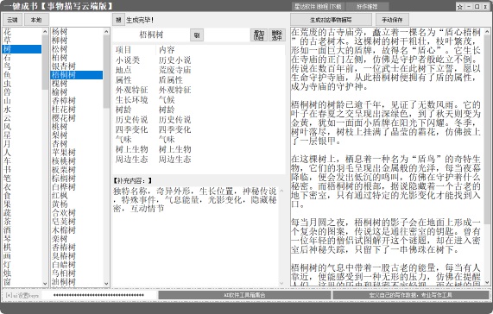Click the 梧桐树 name input field
The width and height of the screenshot is (493, 314).
tap(151, 35)
